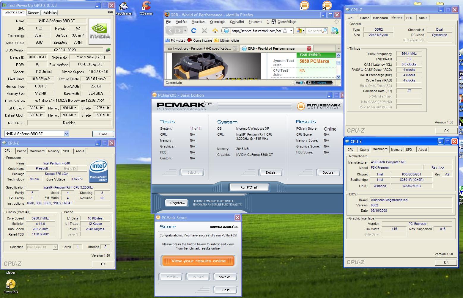
Task: Click Save as... in the PCMark Score dialog
Action: click(x=226, y=277)
